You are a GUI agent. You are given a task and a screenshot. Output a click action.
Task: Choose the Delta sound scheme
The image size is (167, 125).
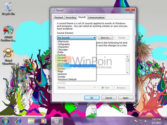coord(76,52)
